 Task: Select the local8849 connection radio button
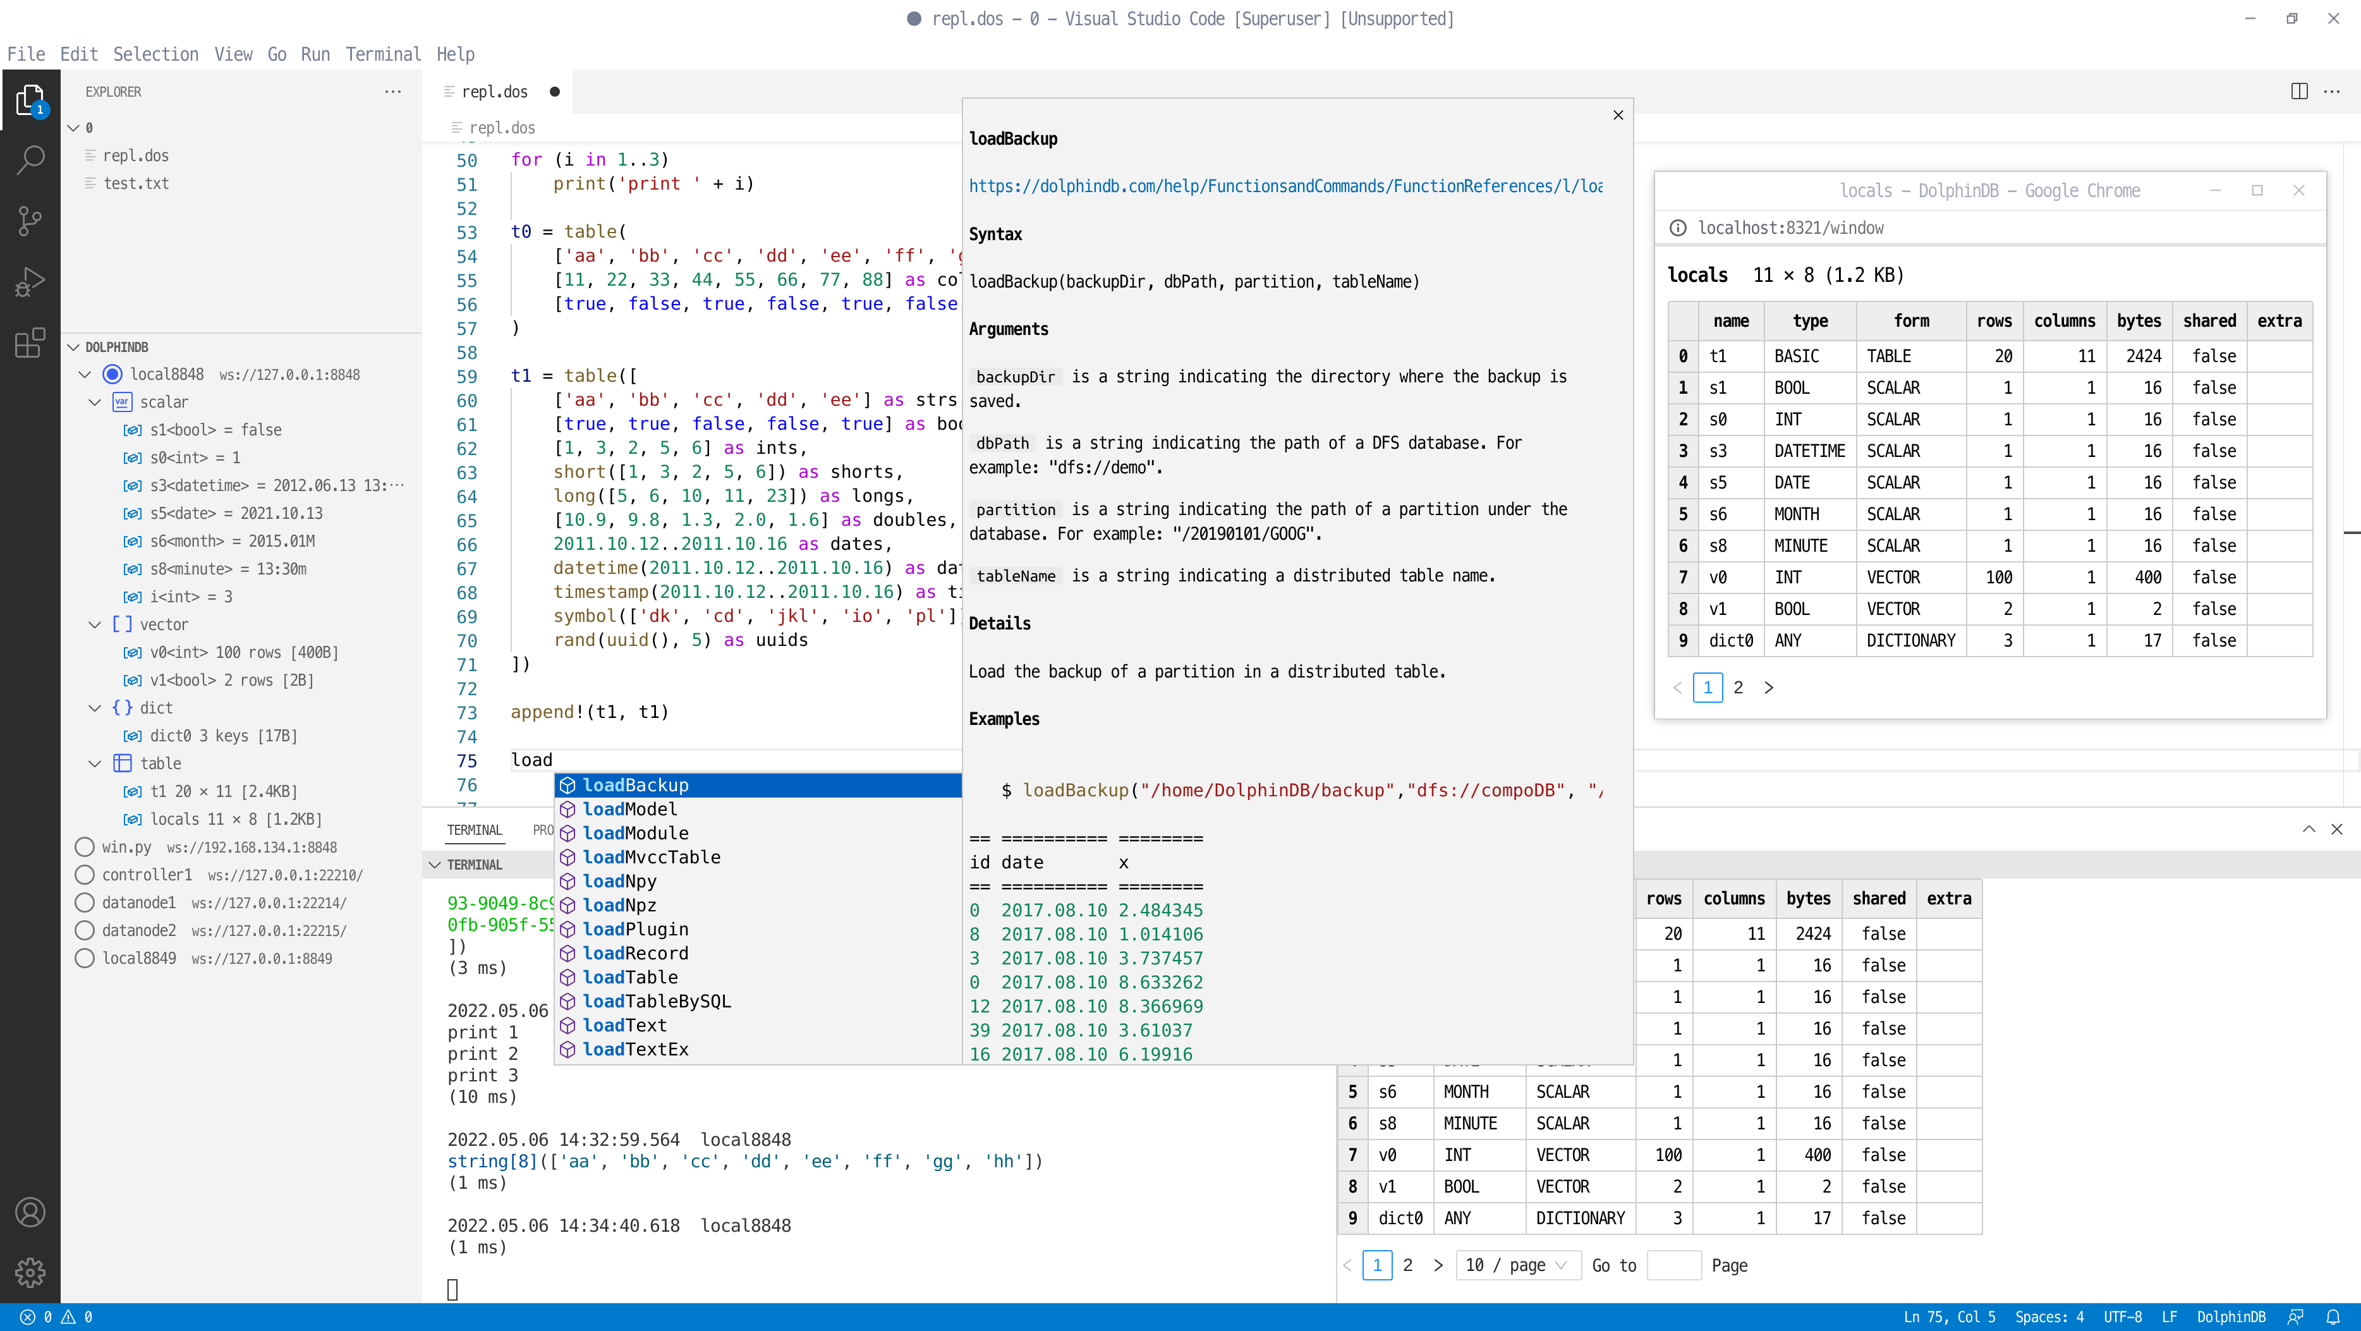pyautogui.click(x=84, y=958)
